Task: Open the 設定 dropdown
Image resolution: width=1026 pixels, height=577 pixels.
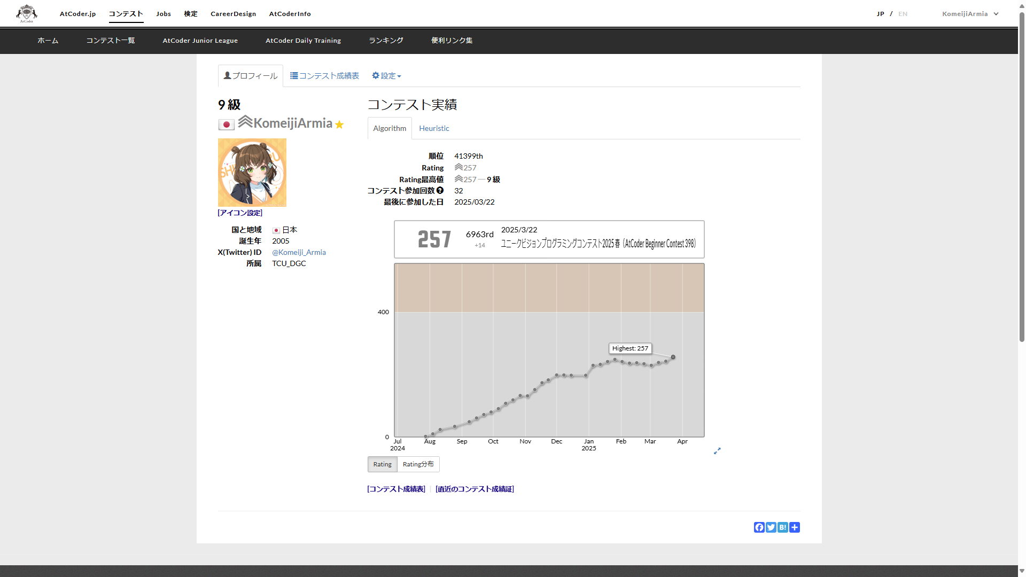Action: click(386, 75)
